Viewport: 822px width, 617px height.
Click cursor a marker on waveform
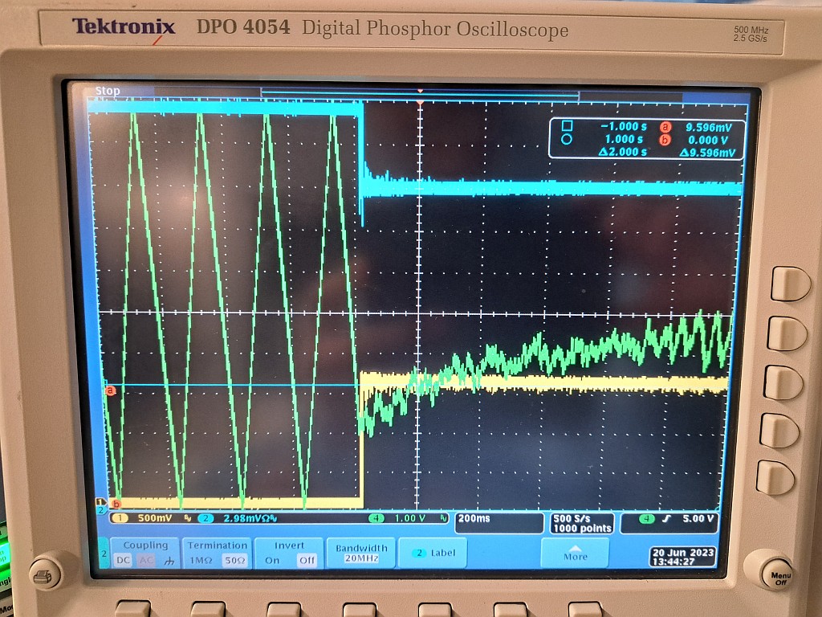[111, 390]
